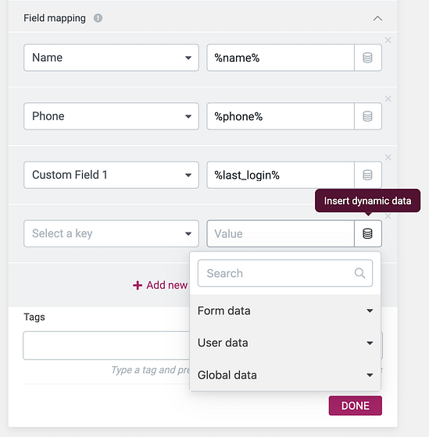
Task: Click the dynamic data icon beside the Value field
Action: point(367,233)
